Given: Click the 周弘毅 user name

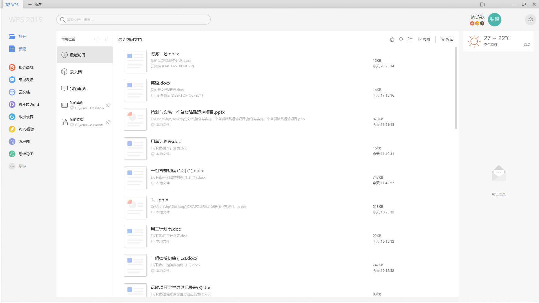Looking at the screenshot, I should (478, 17).
